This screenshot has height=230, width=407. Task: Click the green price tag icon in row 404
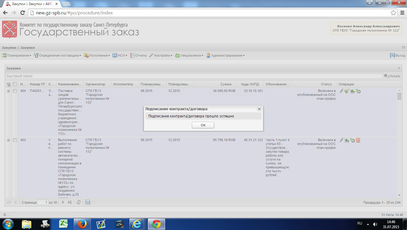pyautogui.click(x=347, y=91)
